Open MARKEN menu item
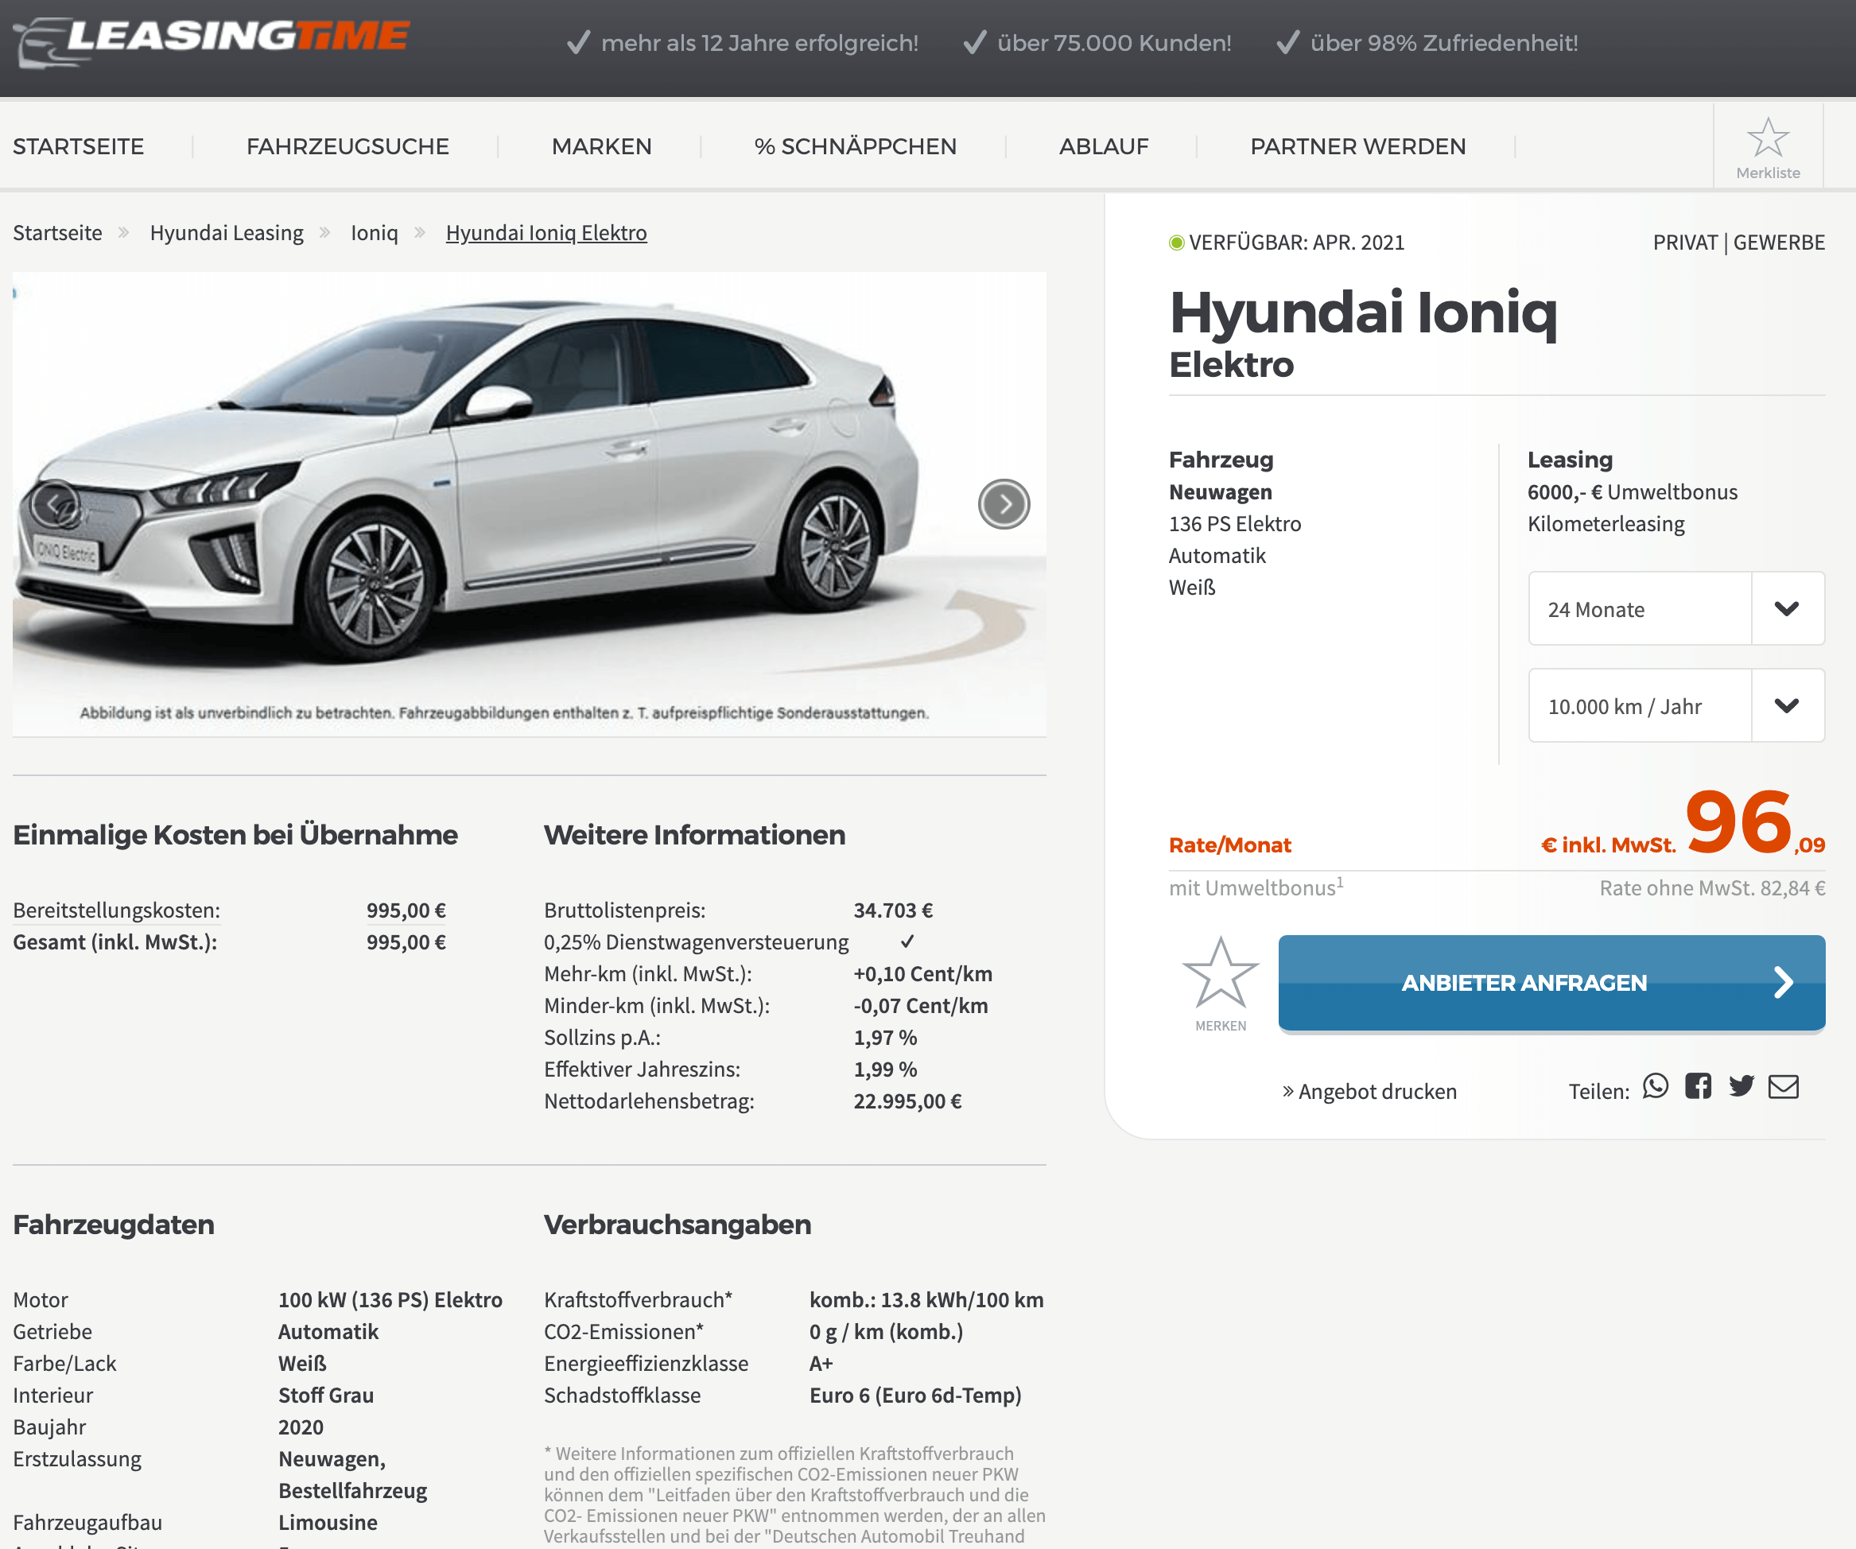 coord(601,146)
